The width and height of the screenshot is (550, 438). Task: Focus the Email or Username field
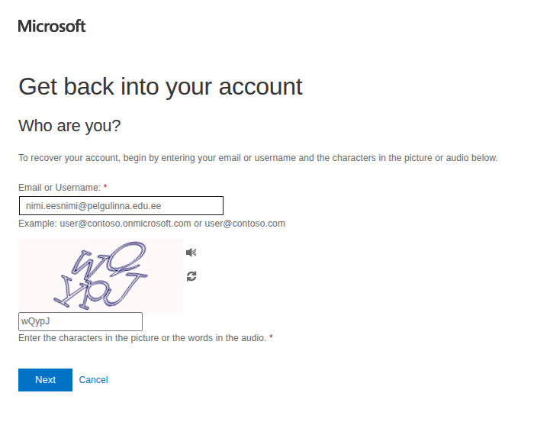[121, 205]
